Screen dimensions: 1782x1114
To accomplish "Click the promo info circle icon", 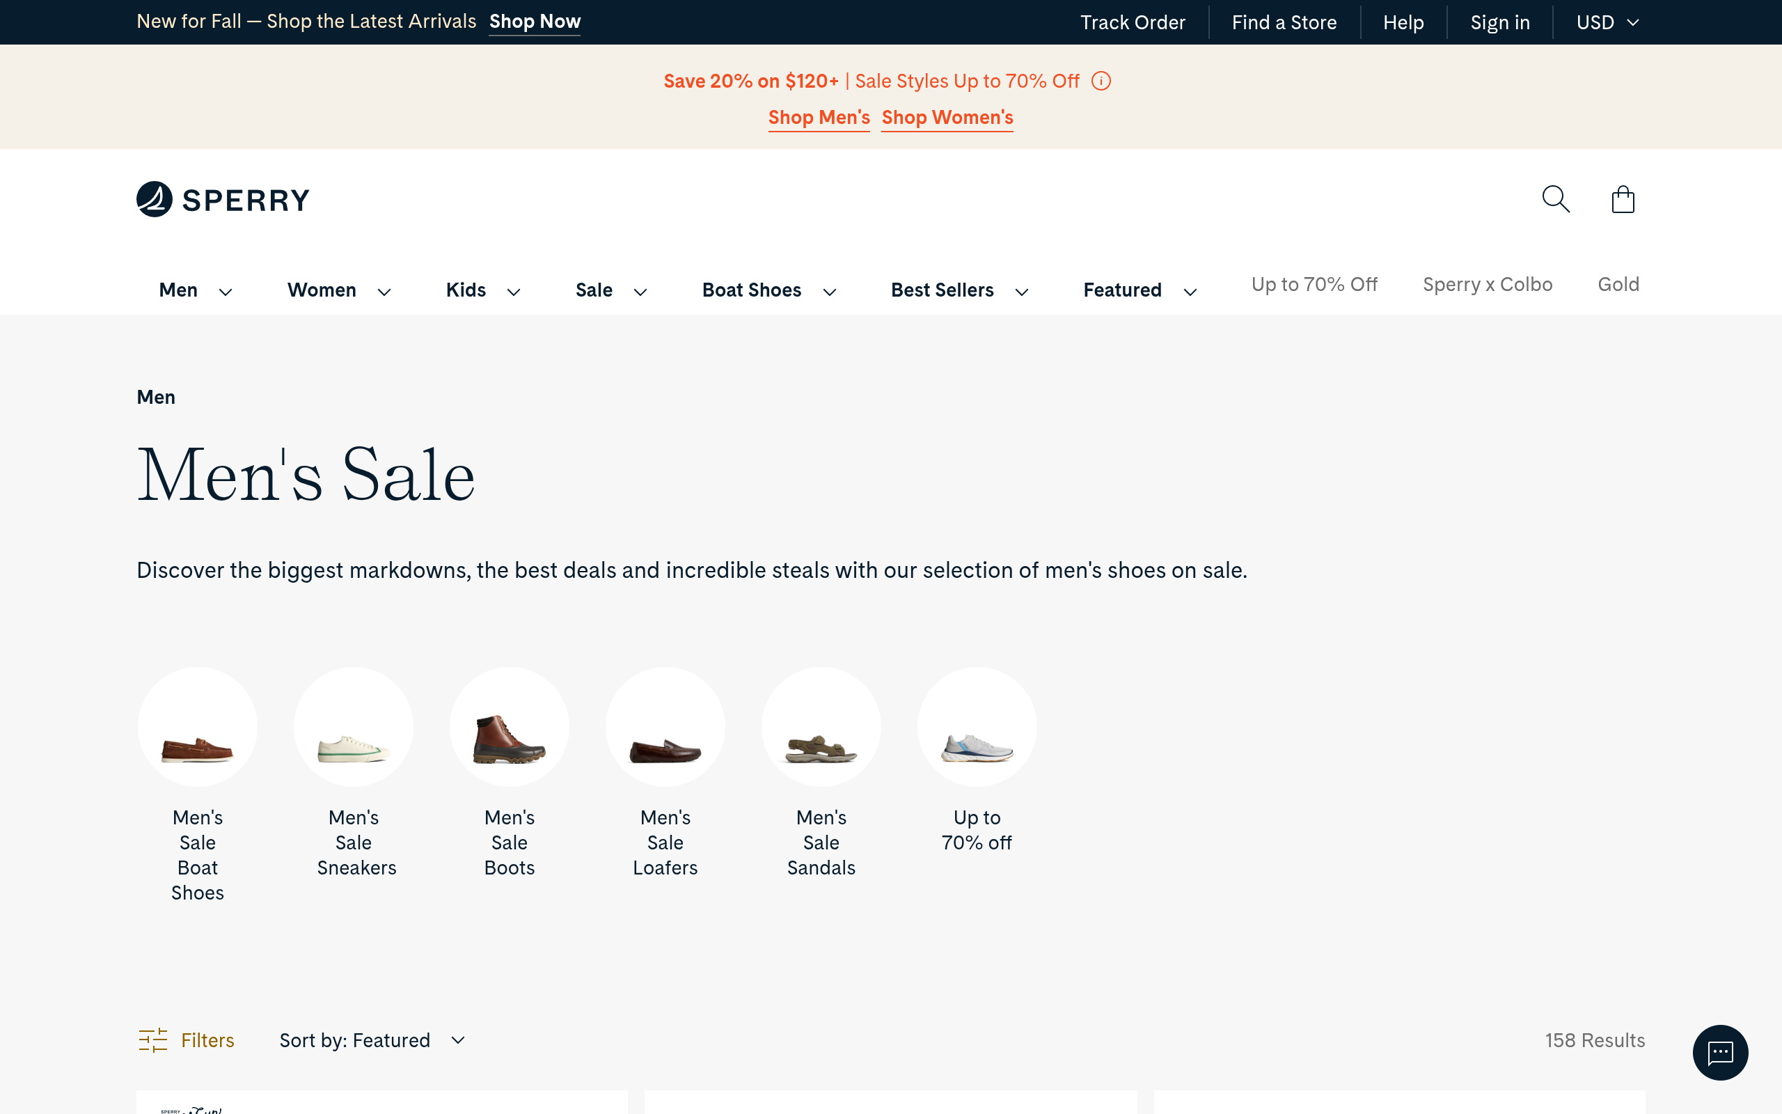I will 1101,81.
